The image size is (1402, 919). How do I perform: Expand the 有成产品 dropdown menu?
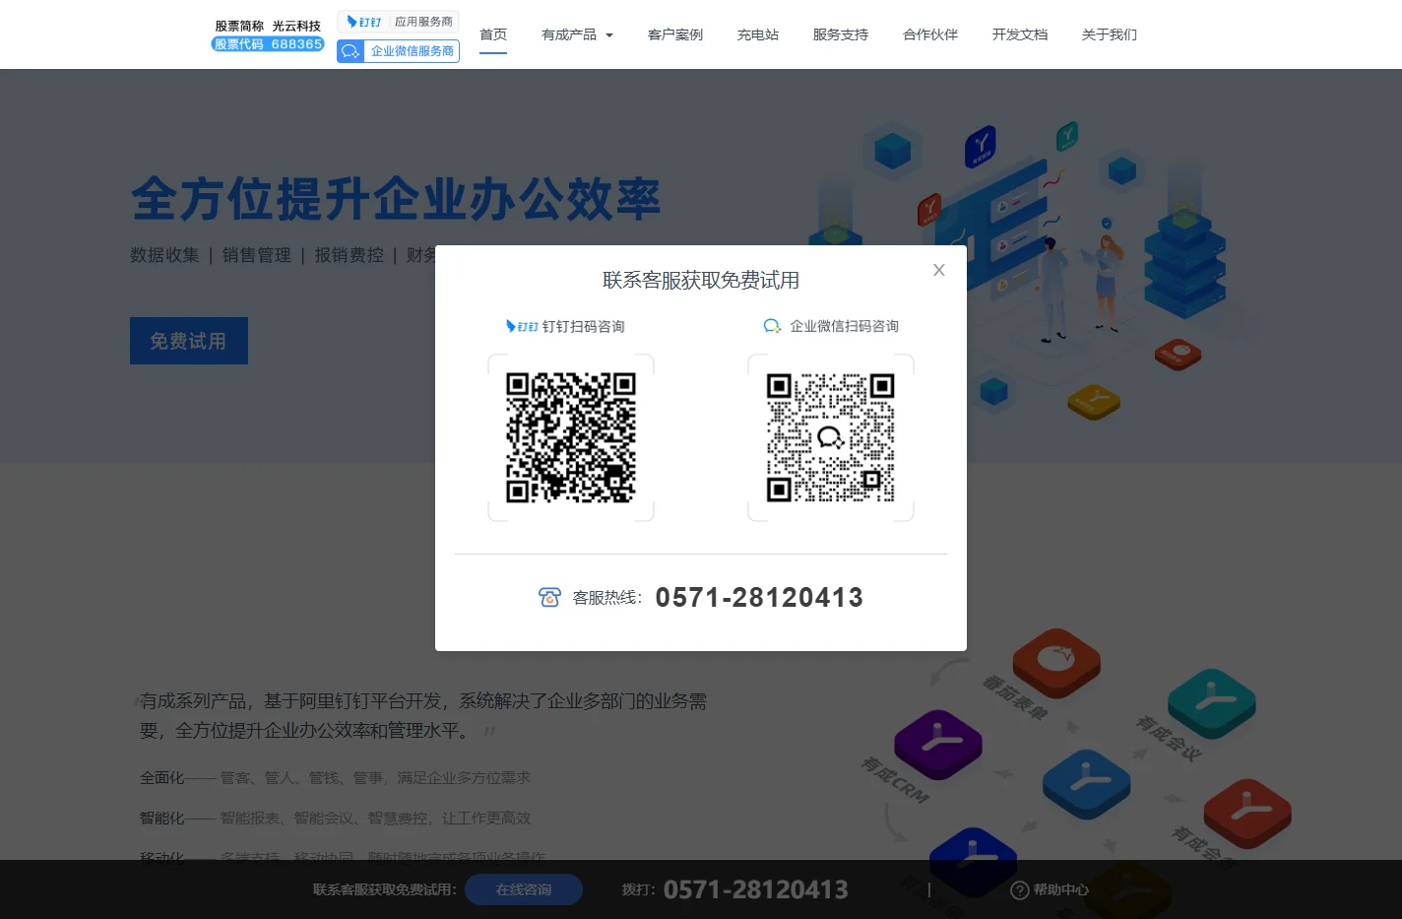[577, 34]
